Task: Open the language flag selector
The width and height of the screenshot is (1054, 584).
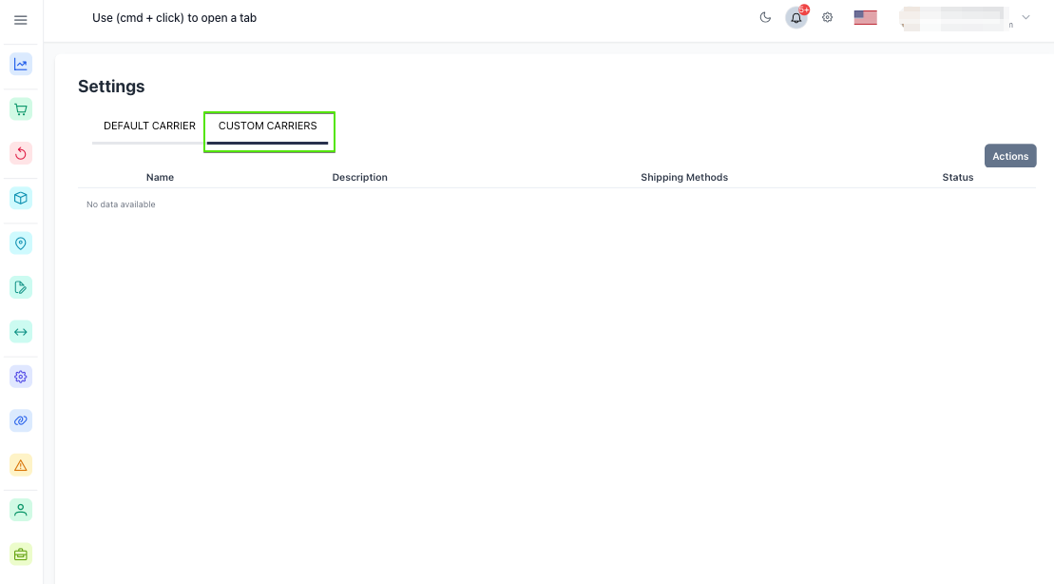Action: pyautogui.click(x=865, y=16)
